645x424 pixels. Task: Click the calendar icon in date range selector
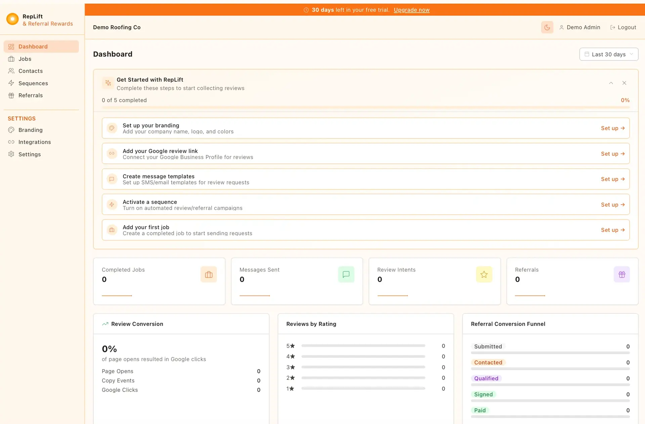pyautogui.click(x=587, y=54)
